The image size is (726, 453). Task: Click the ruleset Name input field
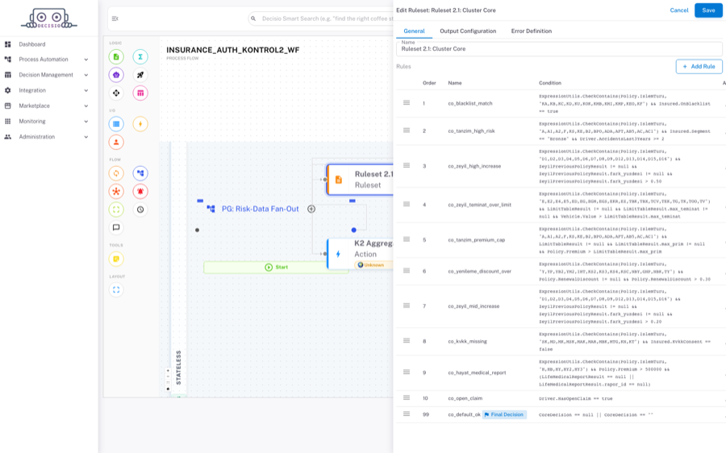click(559, 48)
